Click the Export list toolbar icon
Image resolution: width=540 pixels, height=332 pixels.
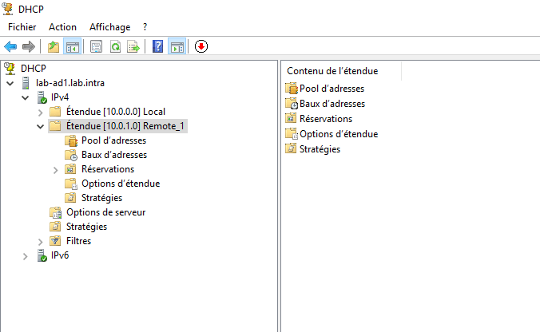coord(133,46)
